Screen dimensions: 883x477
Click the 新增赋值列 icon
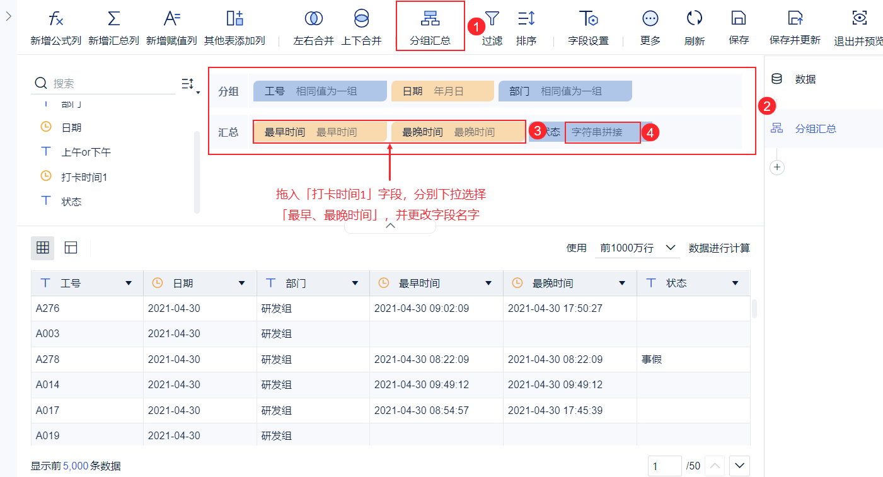click(x=171, y=18)
